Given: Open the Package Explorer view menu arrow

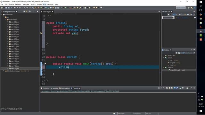Looking at the screenshot, I should pyautogui.click(x=33, y=11).
